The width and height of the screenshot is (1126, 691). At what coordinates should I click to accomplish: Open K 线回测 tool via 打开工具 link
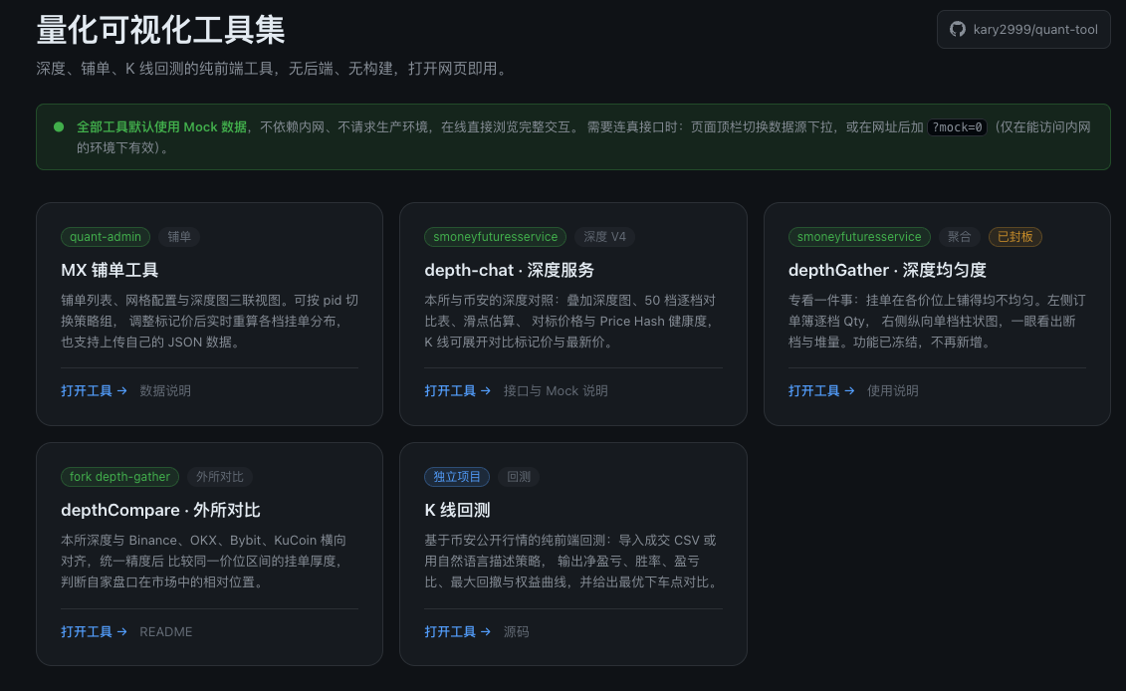[x=457, y=631]
